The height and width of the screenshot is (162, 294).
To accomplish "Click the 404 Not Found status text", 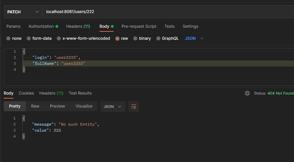I will [x=281, y=93].
